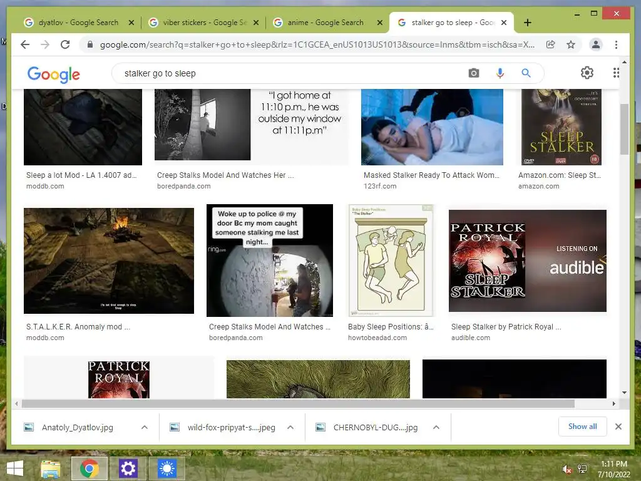Open the 'Woke up to police' thumbnail
The image size is (641, 481).
pos(270,261)
